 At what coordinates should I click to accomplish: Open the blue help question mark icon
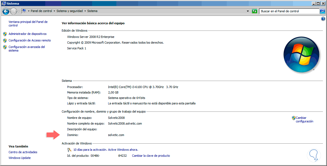click(x=323, y=19)
